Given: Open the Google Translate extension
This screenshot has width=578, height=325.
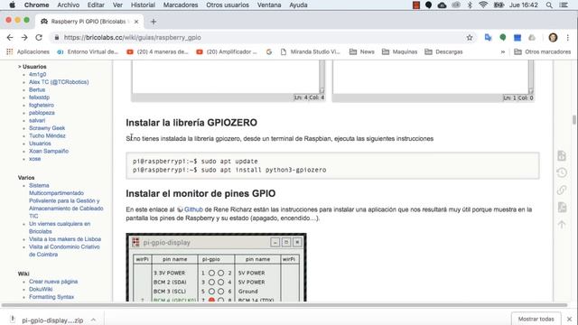Looking at the screenshot, I should [488, 38].
